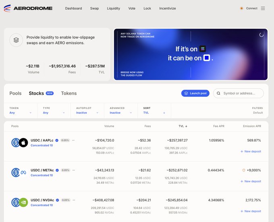Click plus icon for AAPLc new deposit

(x=242, y=151)
